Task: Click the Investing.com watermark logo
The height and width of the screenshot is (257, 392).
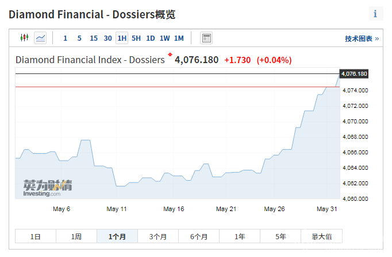Action: (x=47, y=188)
